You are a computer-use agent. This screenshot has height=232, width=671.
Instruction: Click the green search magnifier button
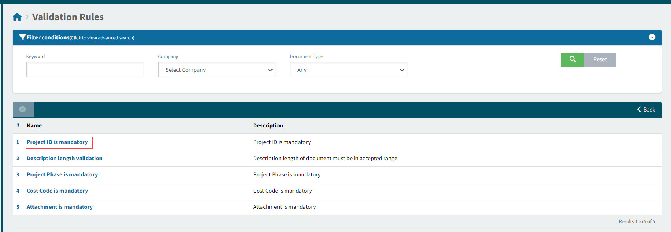point(572,59)
